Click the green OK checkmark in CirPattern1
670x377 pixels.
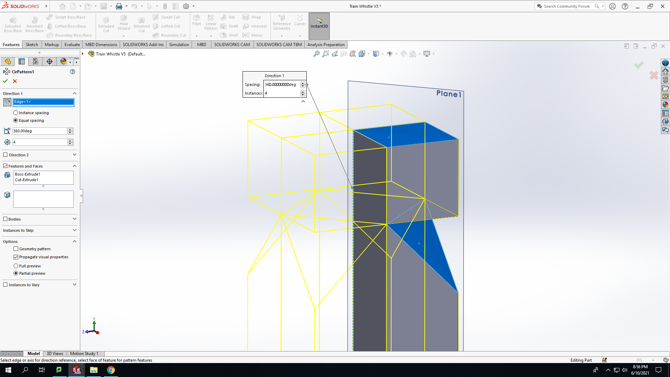click(5, 81)
